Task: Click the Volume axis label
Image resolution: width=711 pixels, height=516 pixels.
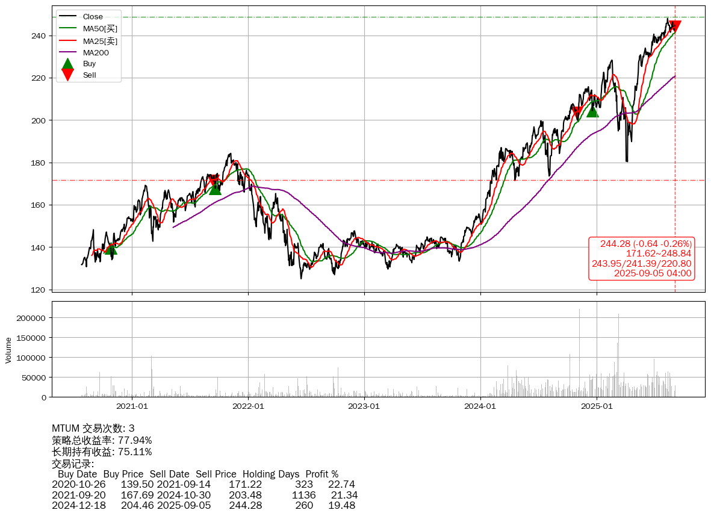Action: pyautogui.click(x=8, y=350)
